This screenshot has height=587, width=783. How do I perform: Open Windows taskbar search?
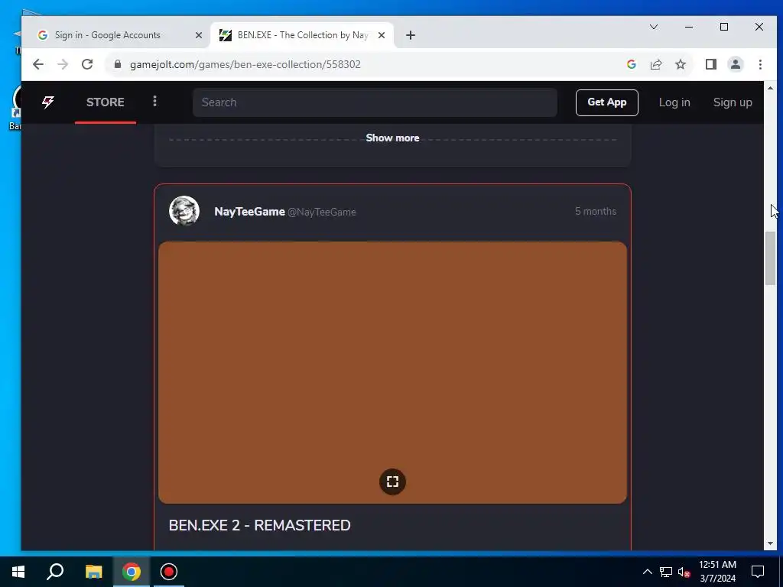[x=55, y=572]
